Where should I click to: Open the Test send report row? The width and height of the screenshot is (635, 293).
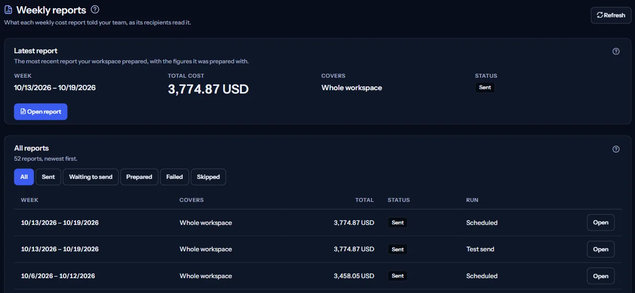[x=600, y=249]
